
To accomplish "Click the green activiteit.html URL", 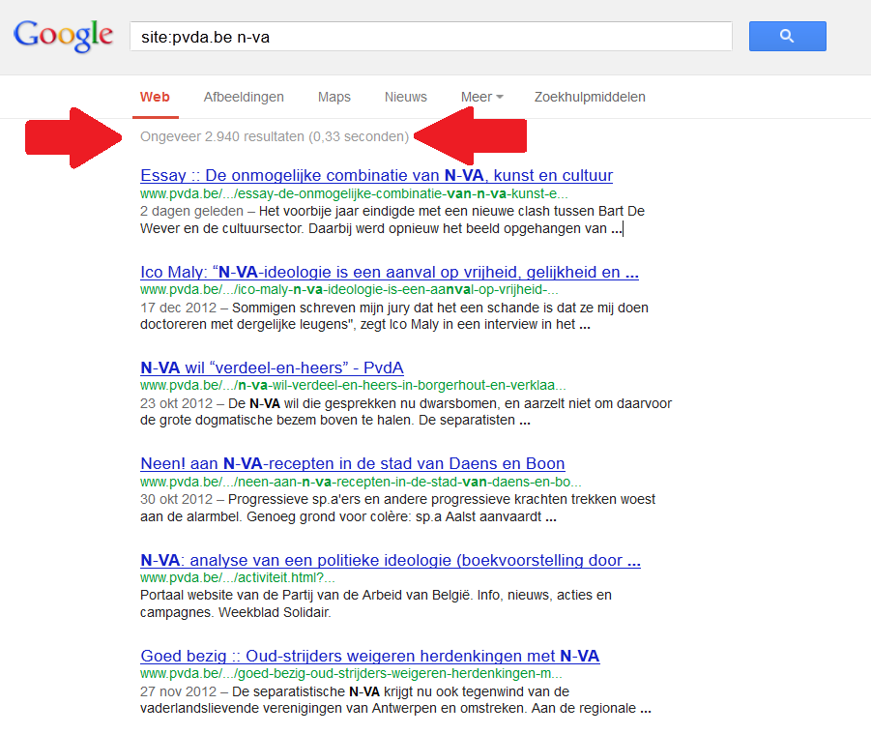I will click(238, 577).
